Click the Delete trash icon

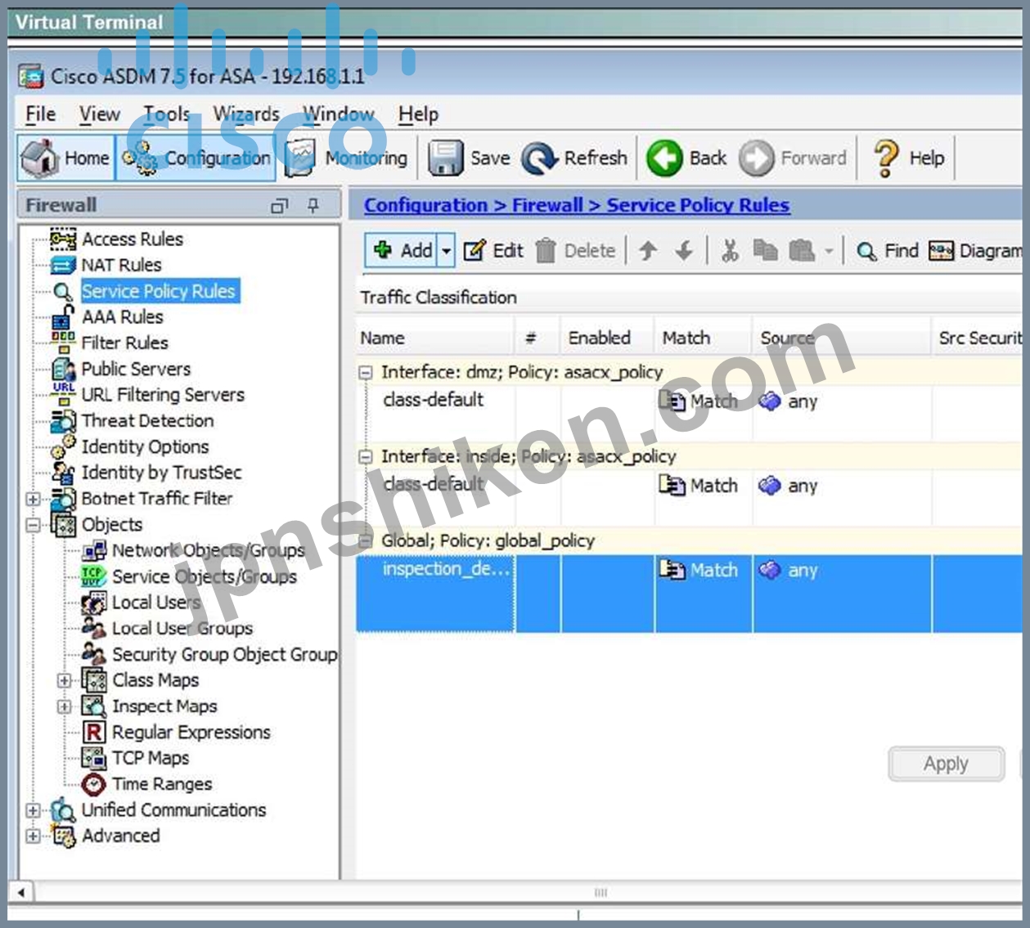tap(546, 251)
